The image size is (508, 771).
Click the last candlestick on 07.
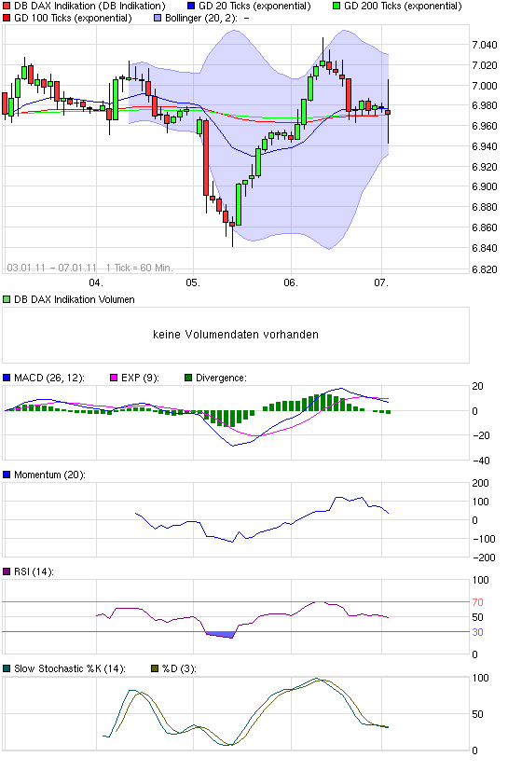pyautogui.click(x=388, y=112)
